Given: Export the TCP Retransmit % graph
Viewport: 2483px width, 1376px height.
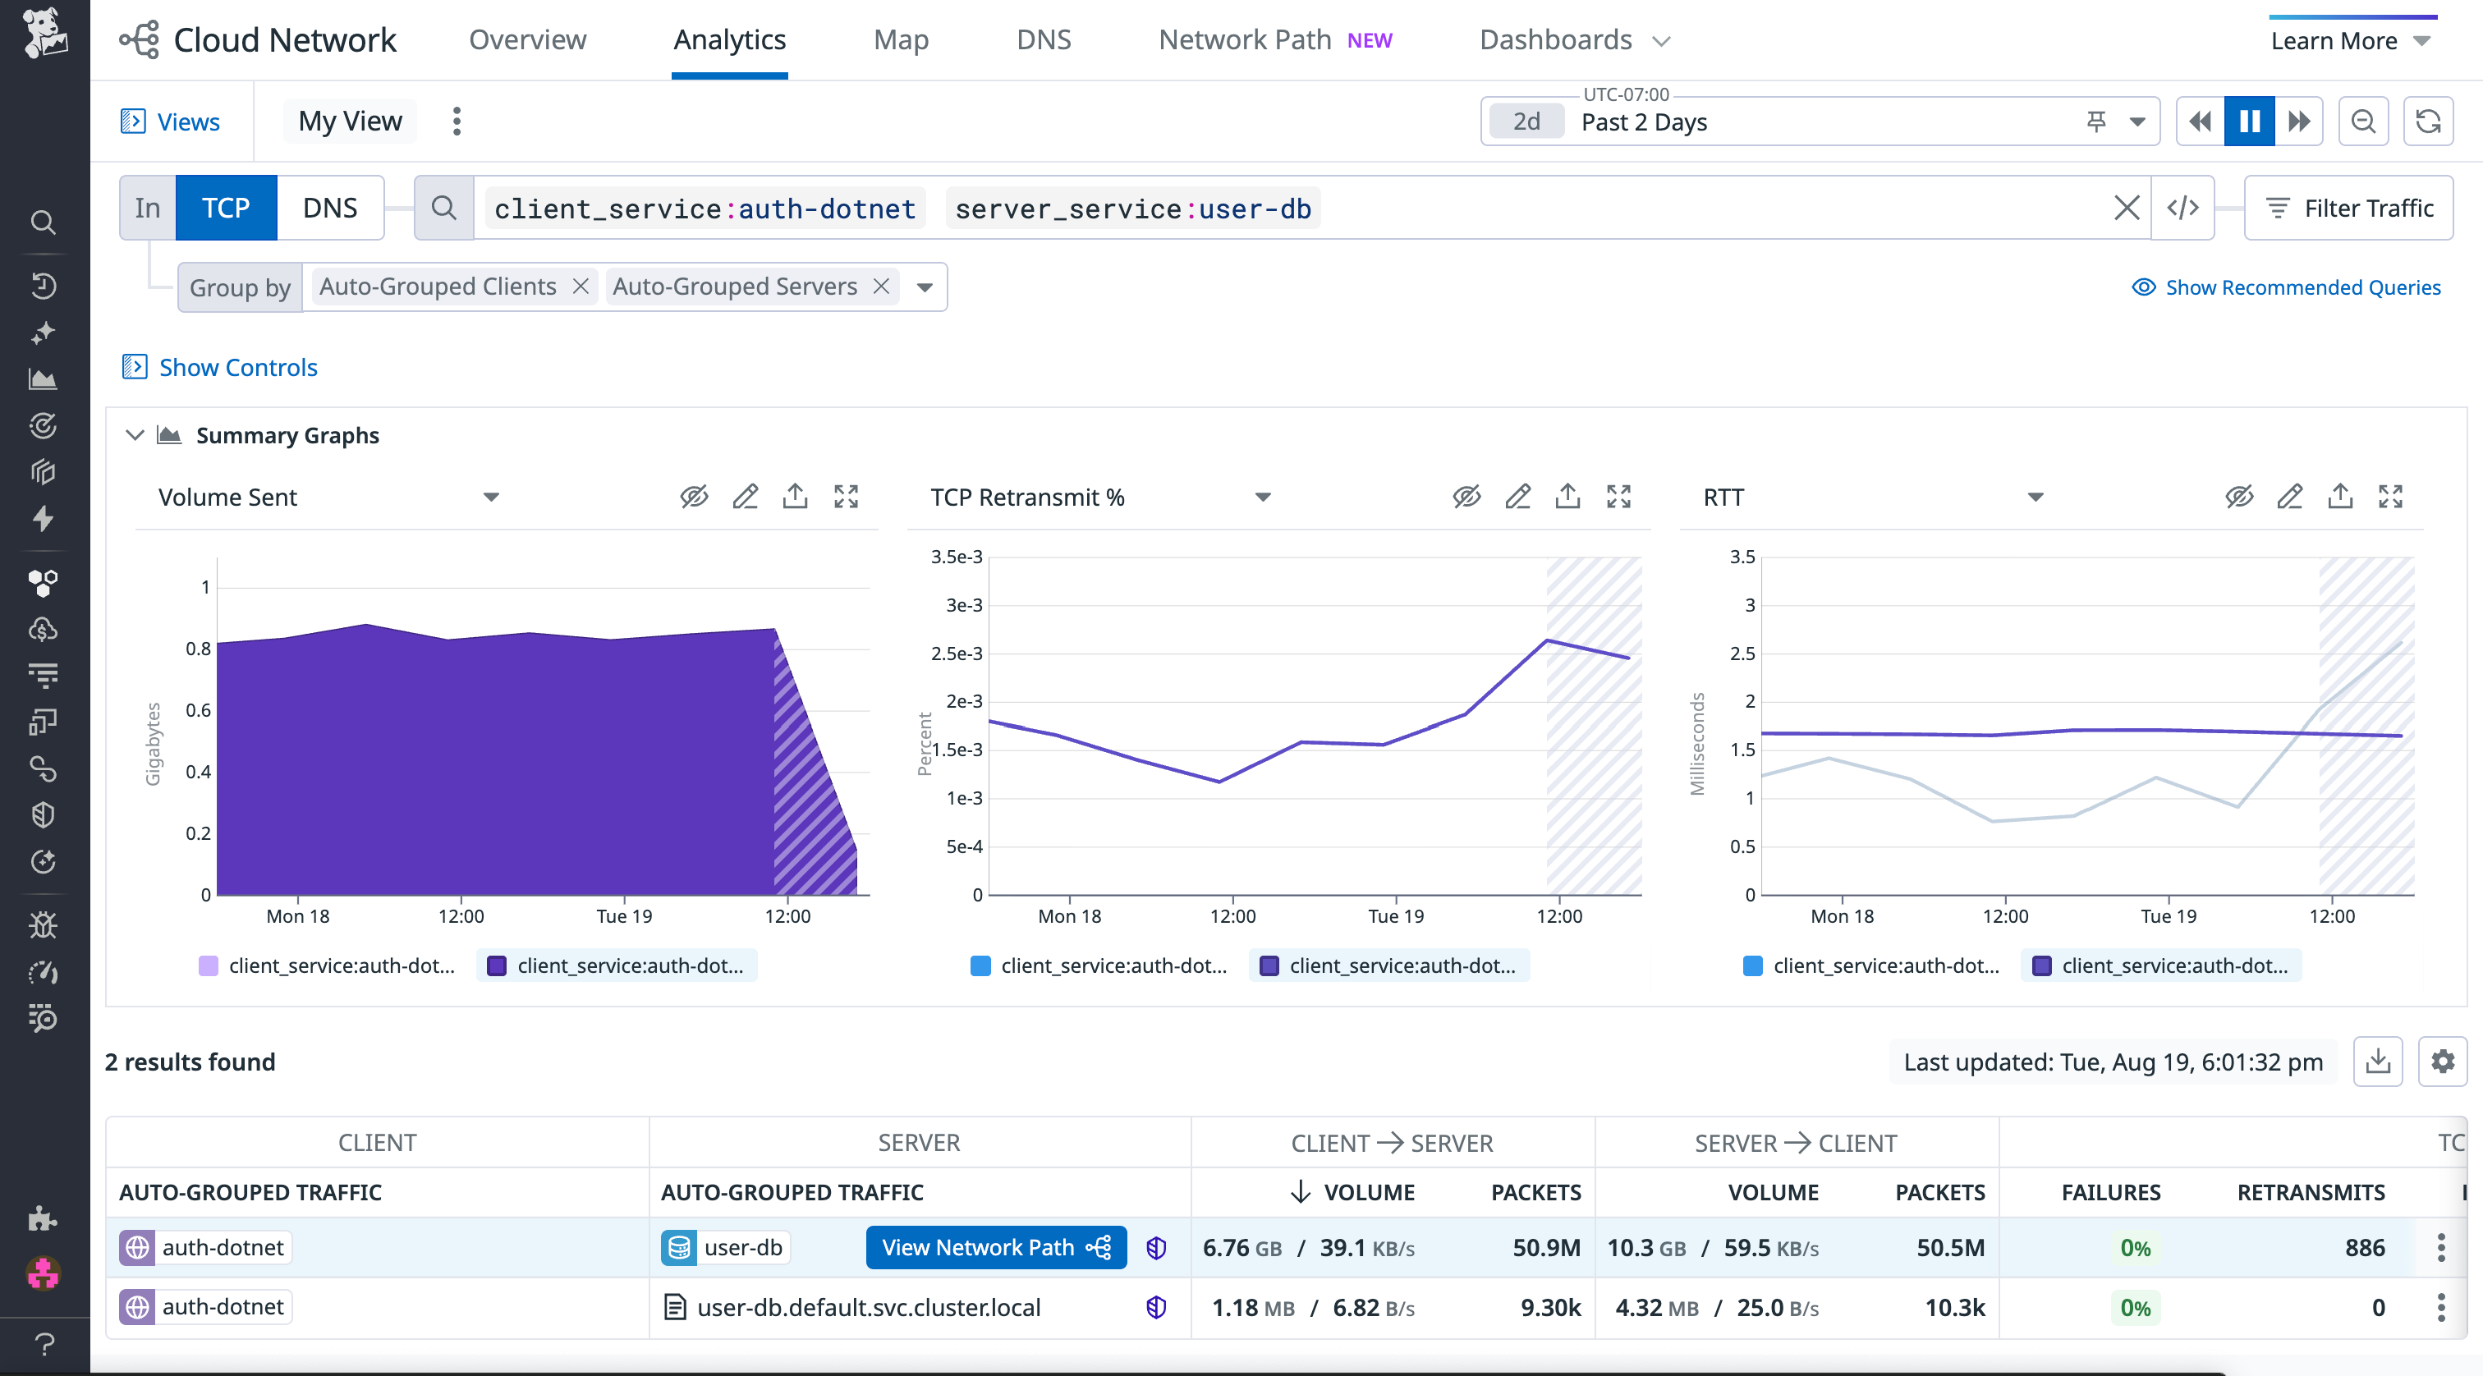Looking at the screenshot, I should tap(1568, 495).
